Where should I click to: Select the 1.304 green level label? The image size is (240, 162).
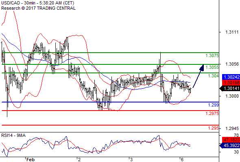point(214,76)
